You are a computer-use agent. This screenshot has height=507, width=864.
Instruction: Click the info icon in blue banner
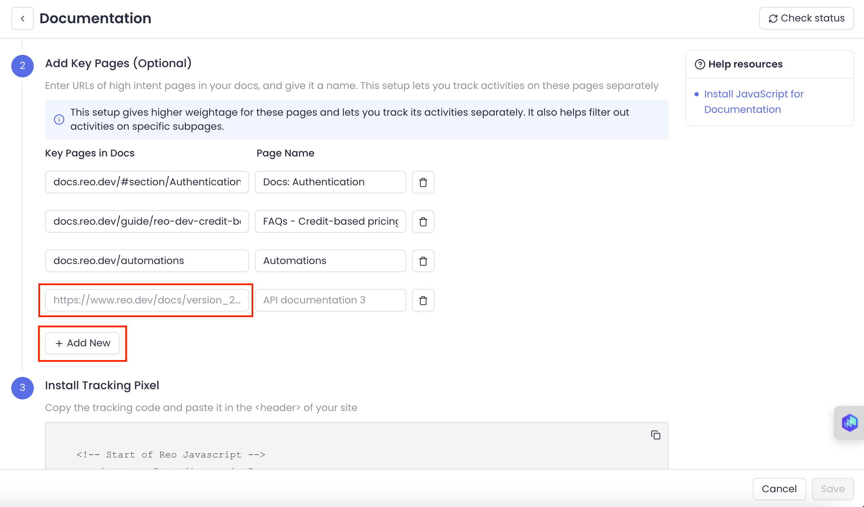(59, 120)
